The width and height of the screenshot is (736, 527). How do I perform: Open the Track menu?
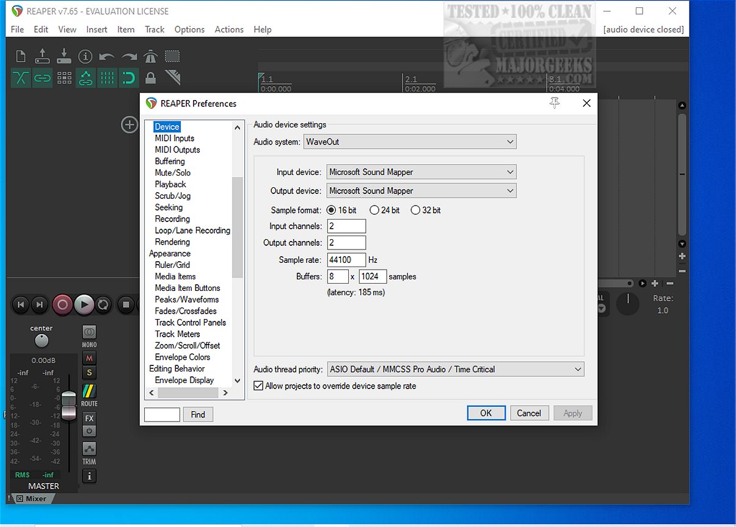click(x=155, y=29)
